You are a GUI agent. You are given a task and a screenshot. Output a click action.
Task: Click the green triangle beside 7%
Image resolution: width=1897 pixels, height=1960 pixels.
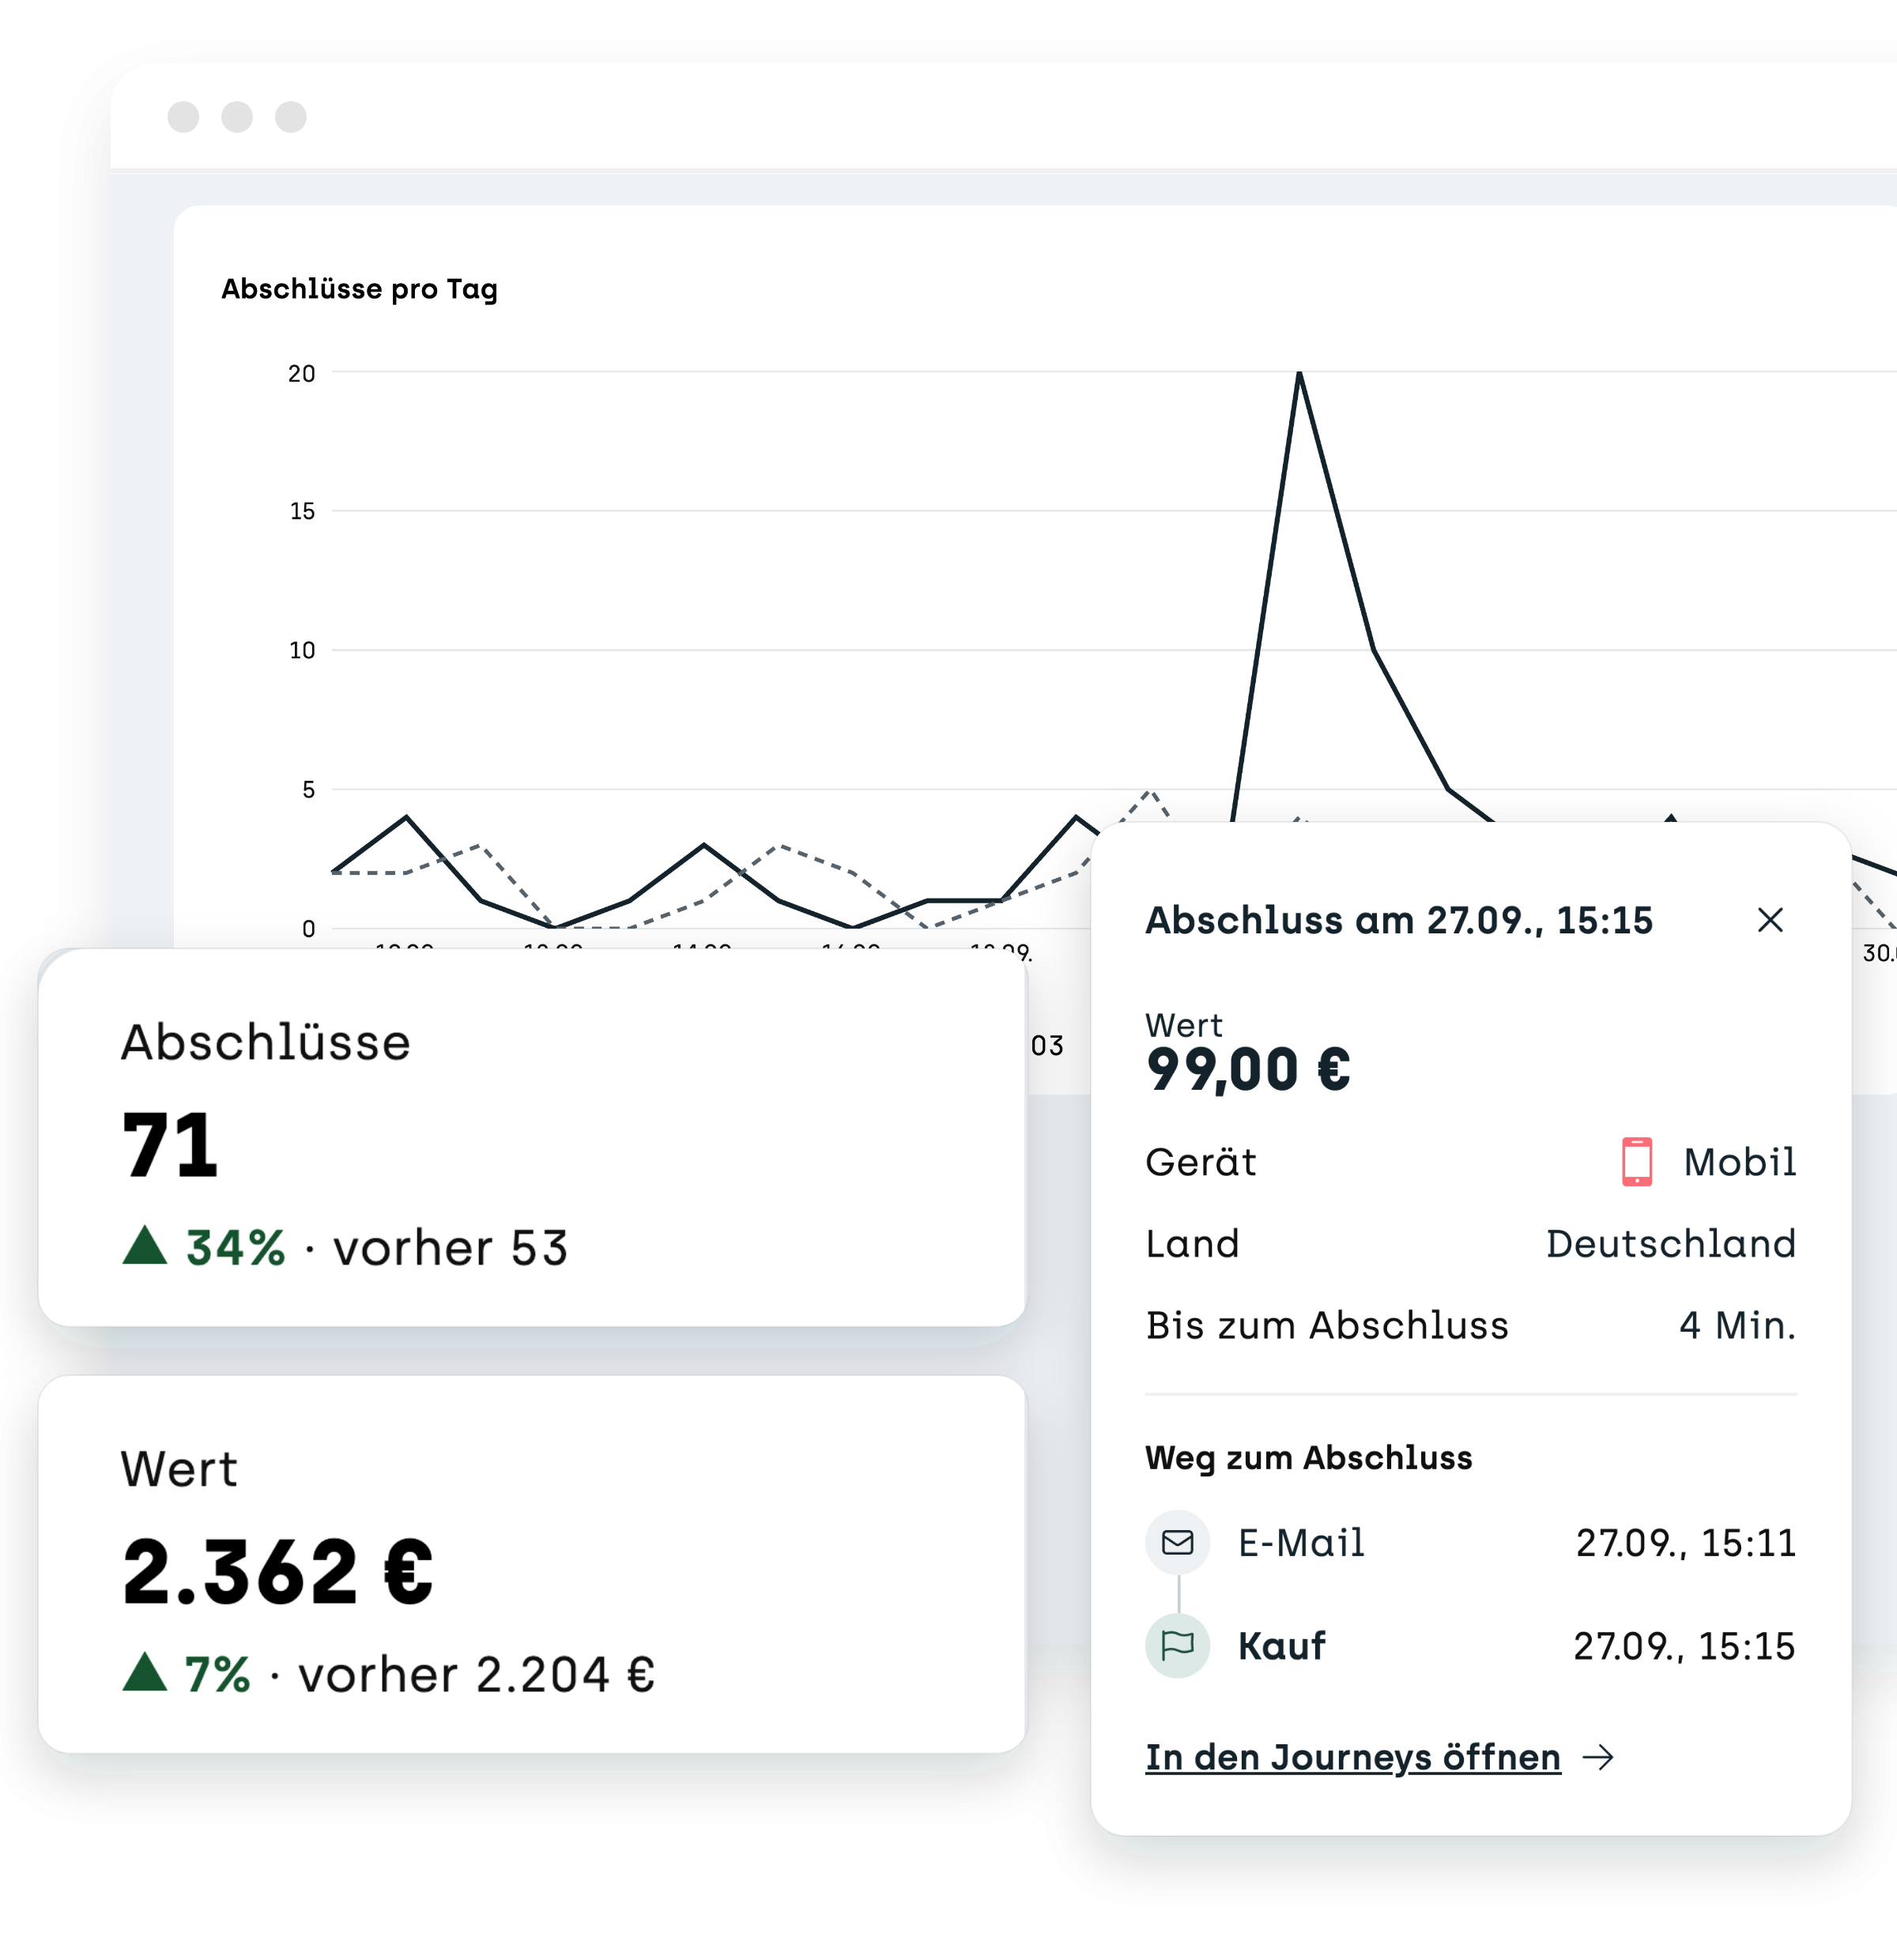tap(145, 1672)
